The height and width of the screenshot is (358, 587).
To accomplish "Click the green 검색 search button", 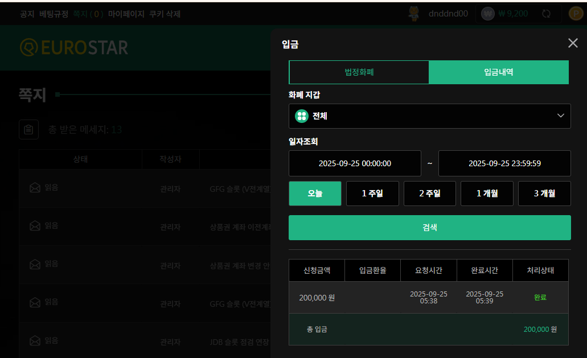I will (430, 228).
